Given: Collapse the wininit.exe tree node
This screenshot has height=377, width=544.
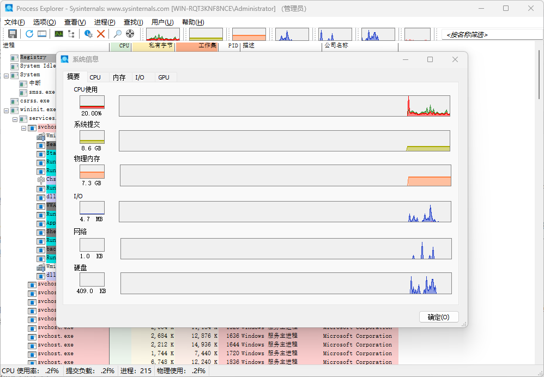Looking at the screenshot, I should click(7, 110).
